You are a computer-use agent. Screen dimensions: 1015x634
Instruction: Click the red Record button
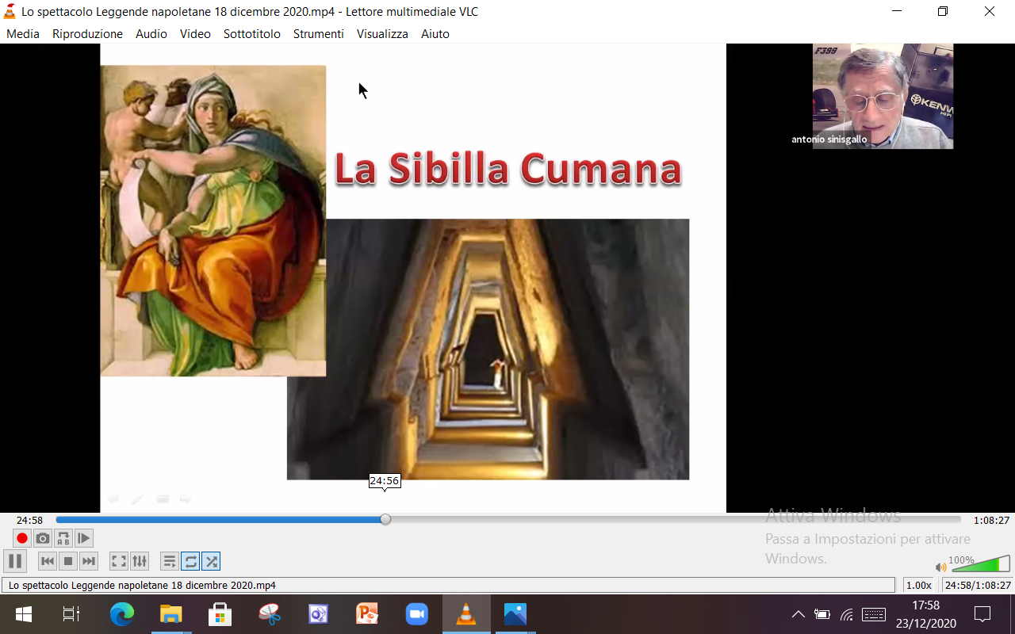click(22, 539)
